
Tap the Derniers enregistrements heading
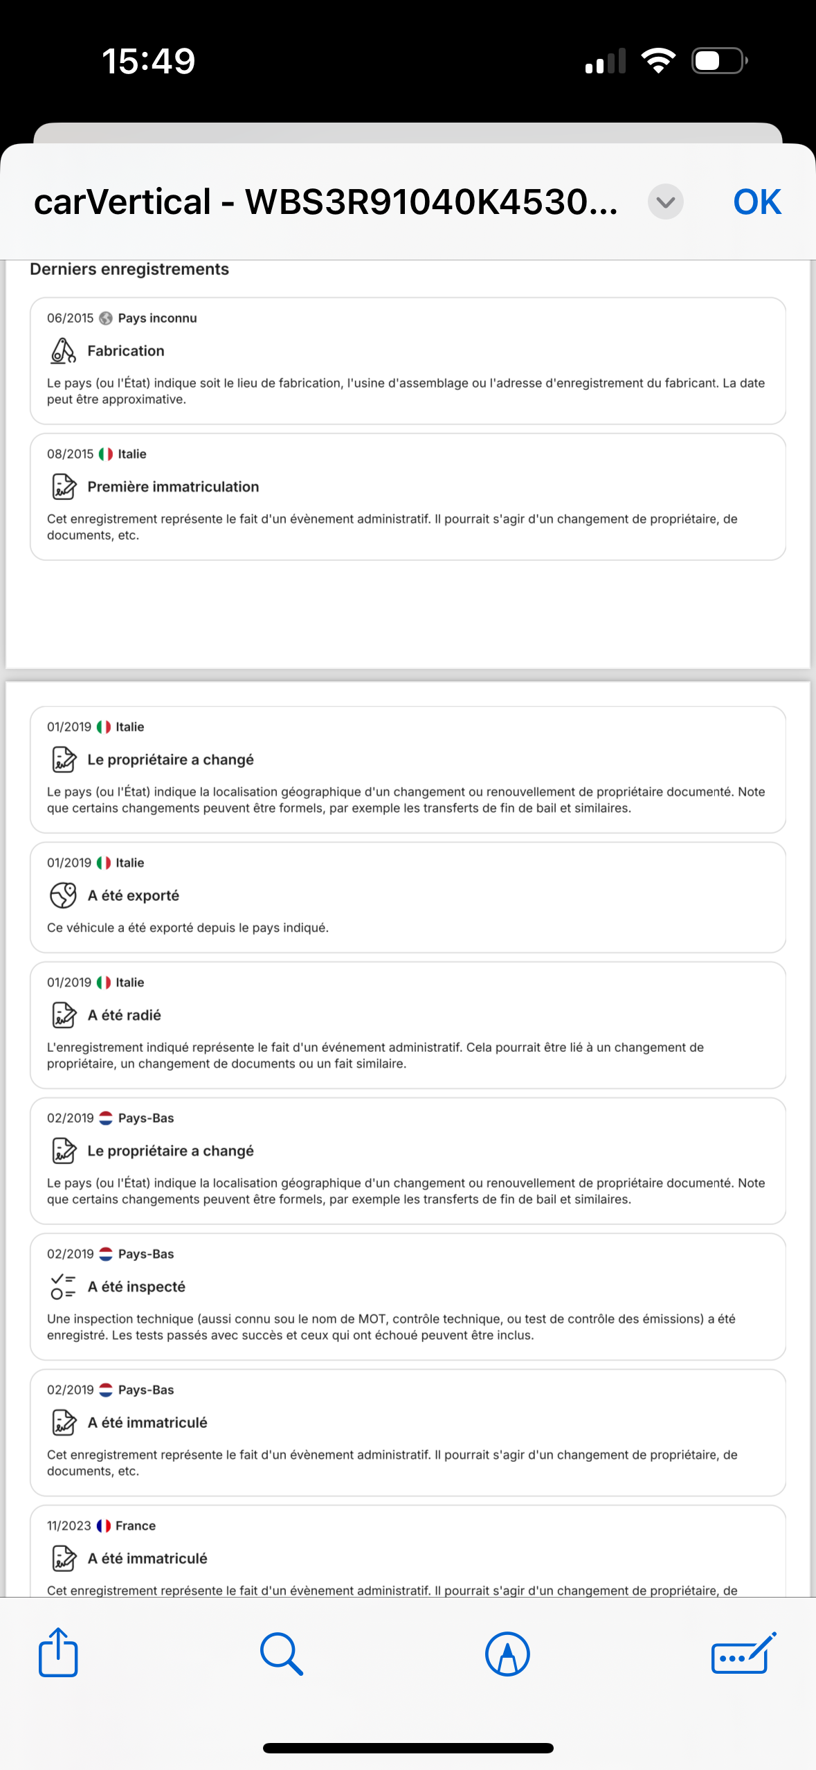129,269
